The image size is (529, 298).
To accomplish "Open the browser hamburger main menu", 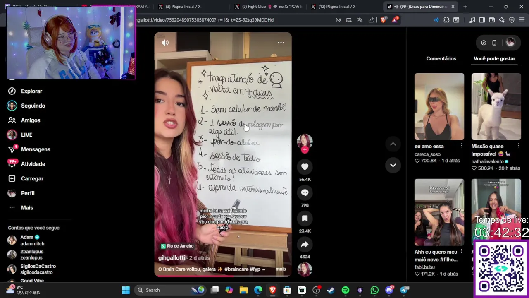I will pos(522,20).
